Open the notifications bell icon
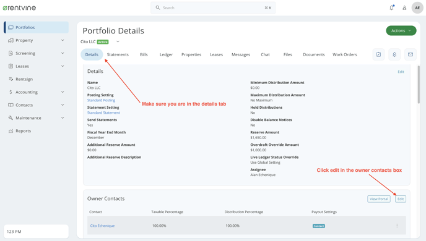 point(391,7)
